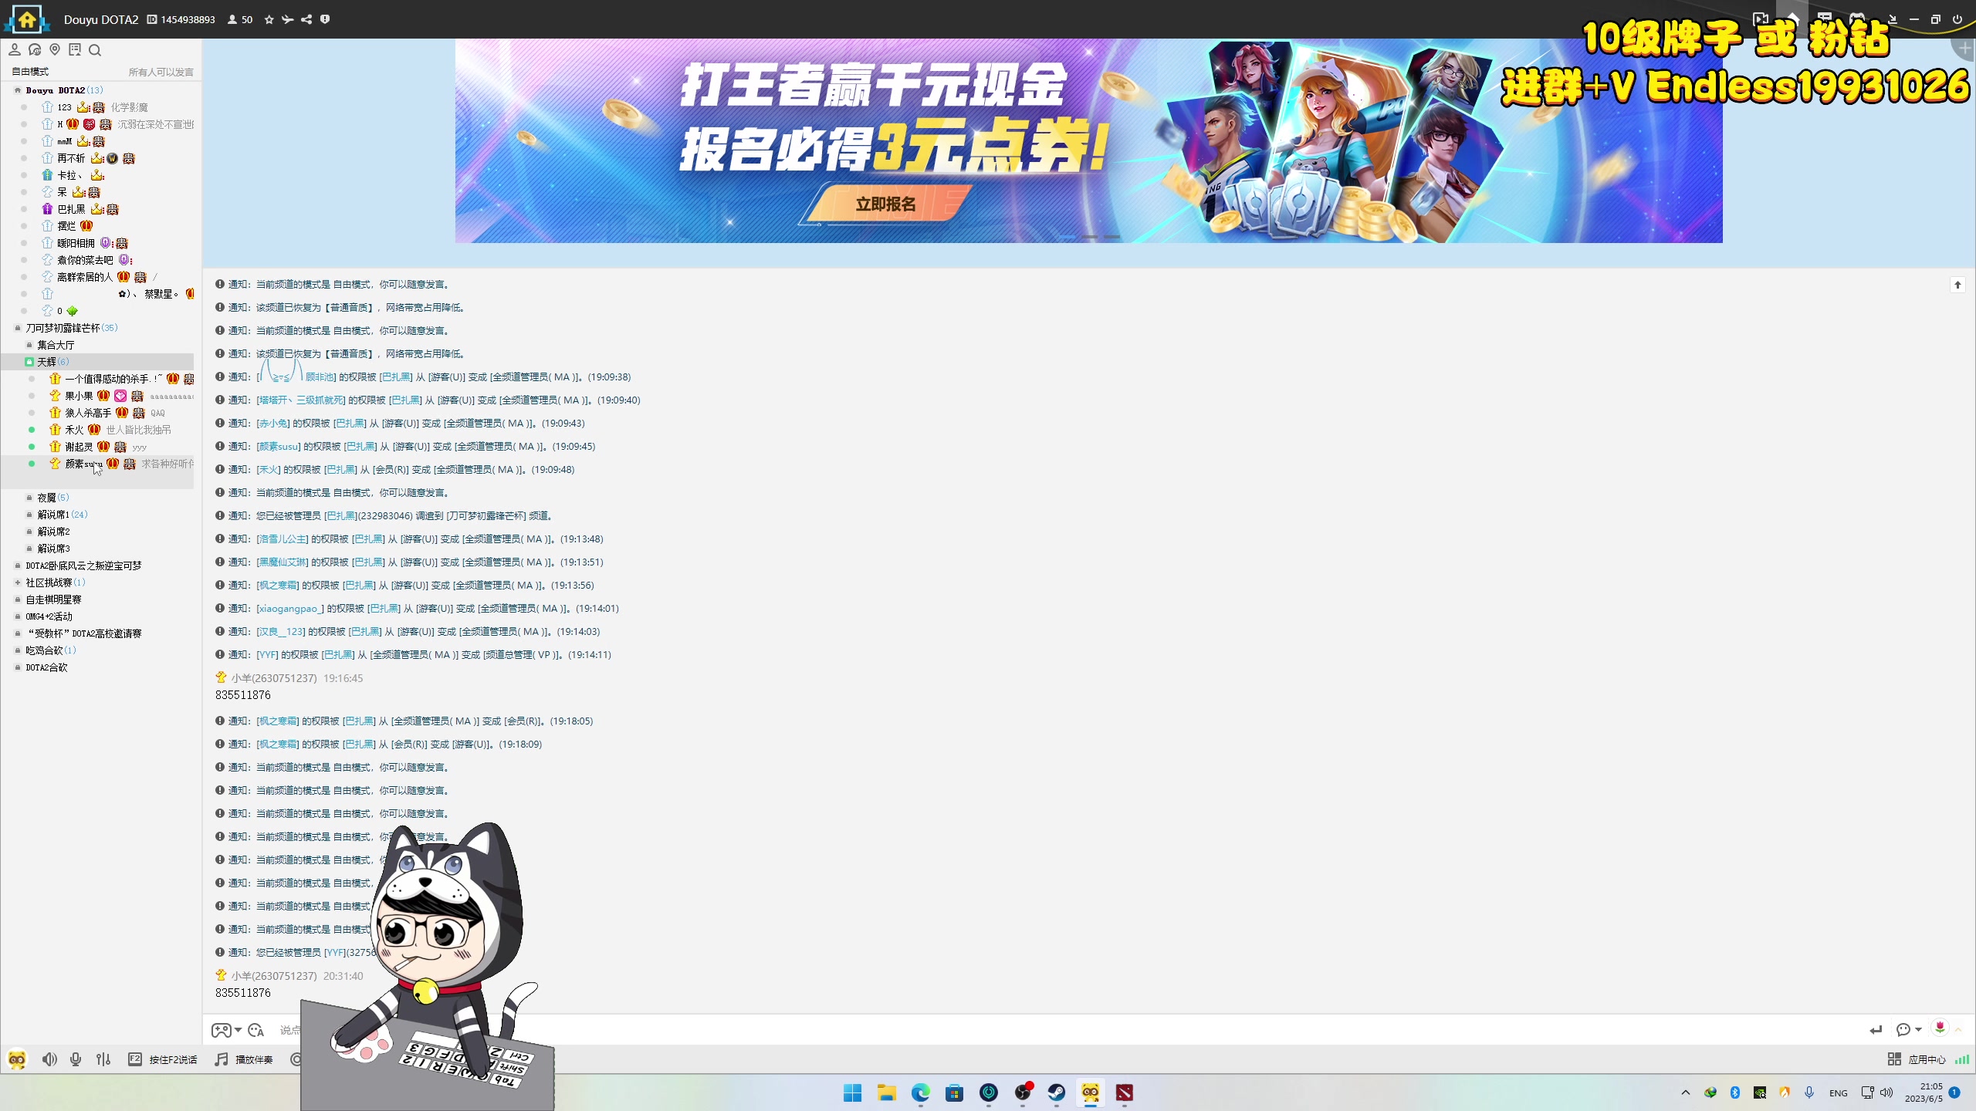
Task: Click the [洛雪儿公主] username link in chat
Action: (x=283, y=539)
